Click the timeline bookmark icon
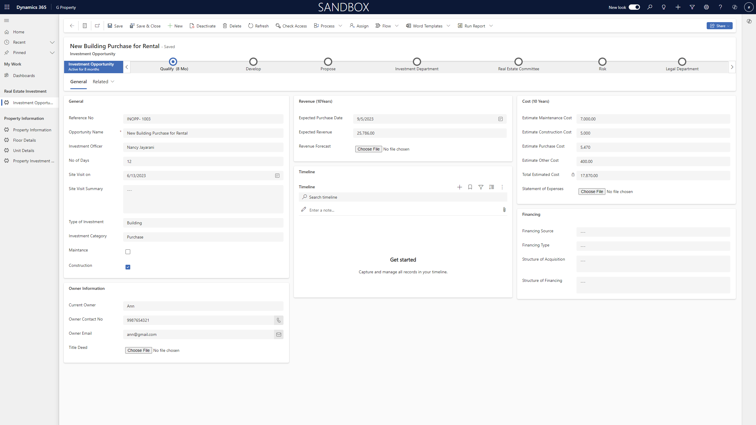 470,187
